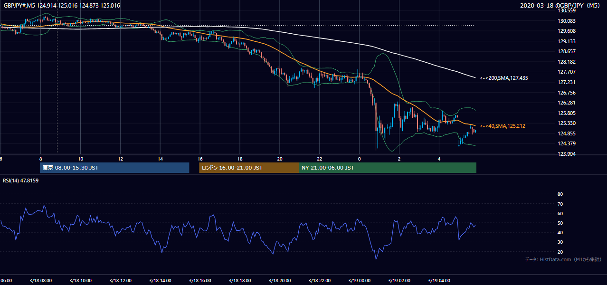
Task: Click price axis value 125.330
Action: 567,123
